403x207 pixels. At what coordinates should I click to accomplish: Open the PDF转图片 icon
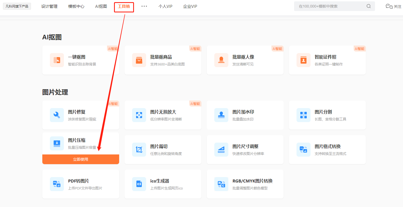click(57, 184)
